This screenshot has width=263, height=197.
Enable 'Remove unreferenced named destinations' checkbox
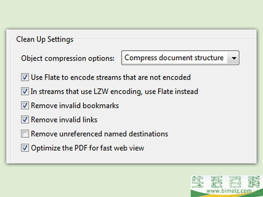[x=25, y=134]
